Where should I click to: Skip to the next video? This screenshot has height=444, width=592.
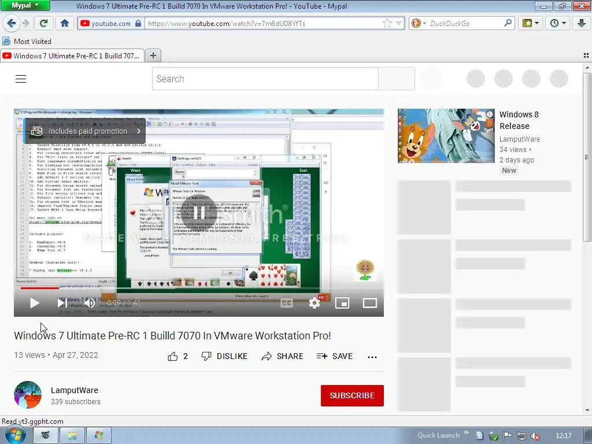[x=62, y=303]
